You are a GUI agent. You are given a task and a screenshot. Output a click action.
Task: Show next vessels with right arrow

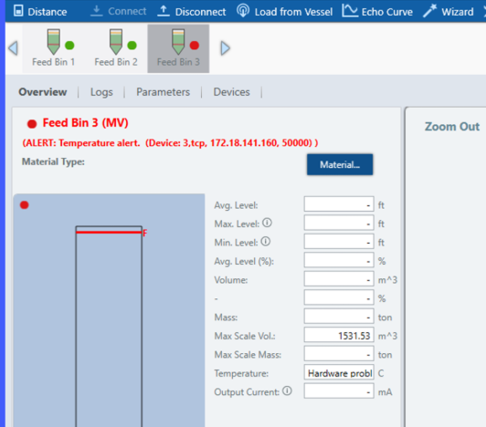pyautogui.click(x=226, y=48)
